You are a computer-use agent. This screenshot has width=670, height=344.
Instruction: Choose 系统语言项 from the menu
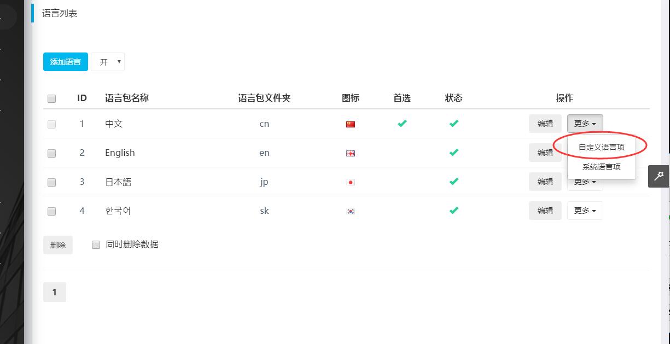(601, 167)
